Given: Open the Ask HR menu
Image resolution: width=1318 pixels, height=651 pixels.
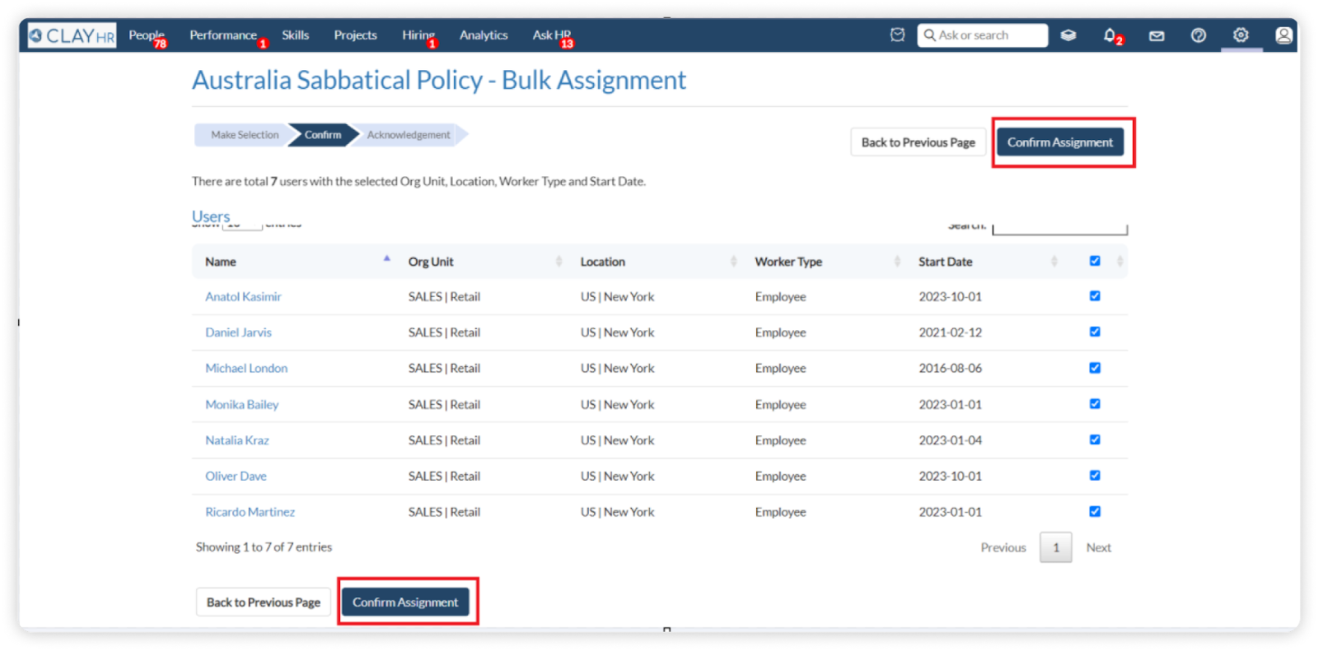Looking at the screenshot, I should pyautogui.click(x=551, y=35).
